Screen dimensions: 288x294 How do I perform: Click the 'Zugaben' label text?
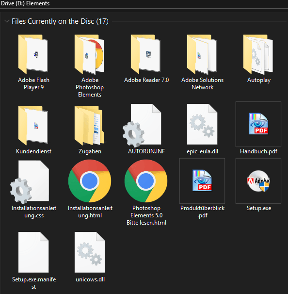point(90,151)
